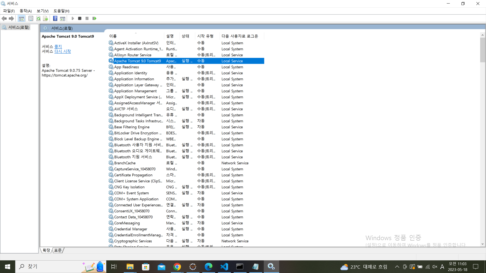Select the Credential Manager service

pyautogui.click(x=186, y=229)
